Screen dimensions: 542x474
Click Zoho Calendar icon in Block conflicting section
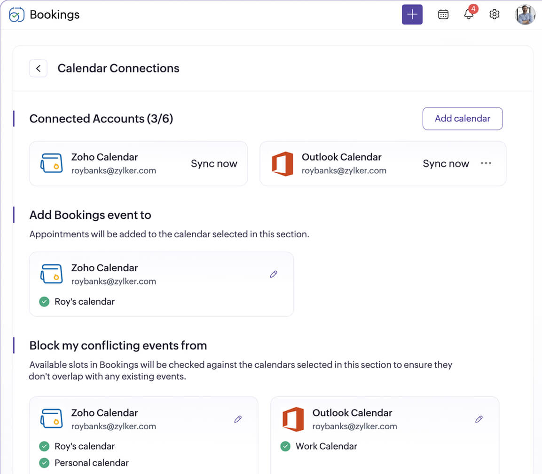point(52,418)
